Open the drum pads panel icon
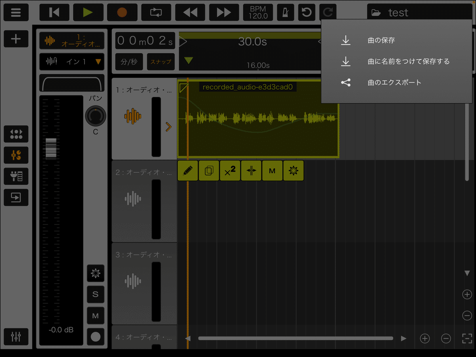Image resolution: width=476 pixels, height=357 pixels. pos(16,134)
